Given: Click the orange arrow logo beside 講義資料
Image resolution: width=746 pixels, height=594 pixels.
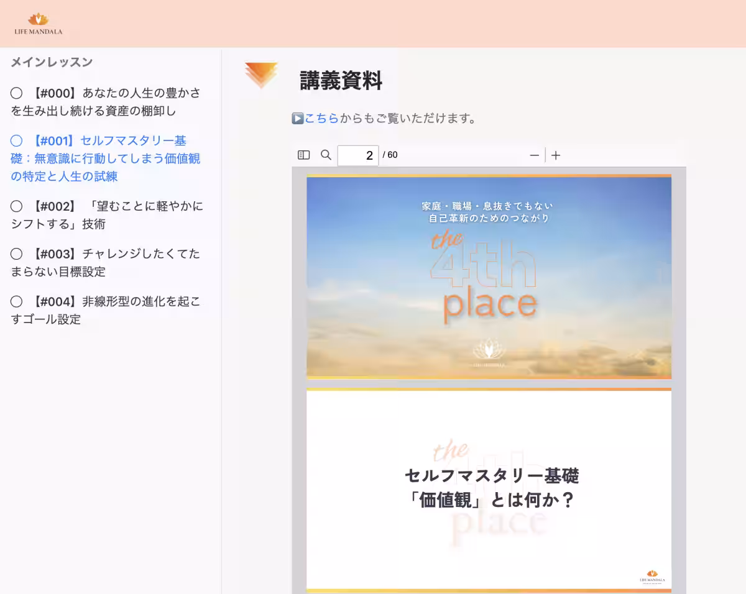Looking at the screenshot, I should point(260,74).
